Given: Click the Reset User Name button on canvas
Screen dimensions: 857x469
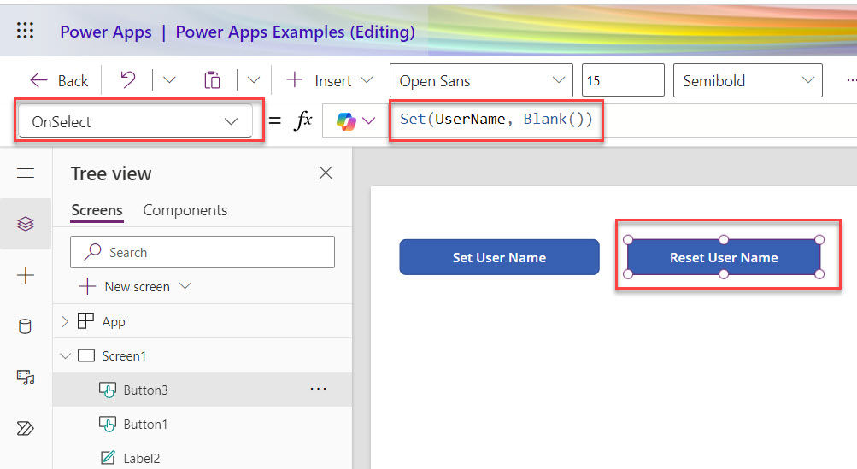Looking at the screenshot, I should click(724, 257).
